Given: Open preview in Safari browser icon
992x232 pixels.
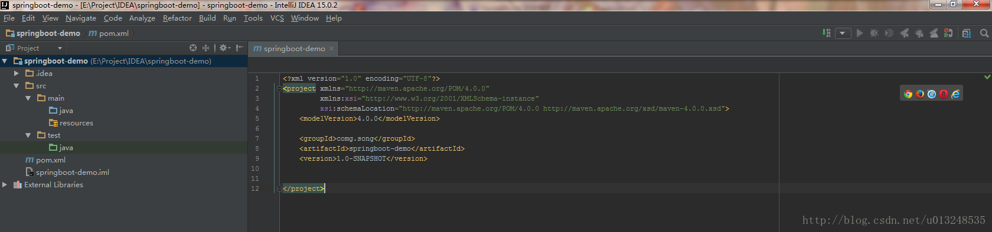Looking at the screenshot, I should [932, 94].
